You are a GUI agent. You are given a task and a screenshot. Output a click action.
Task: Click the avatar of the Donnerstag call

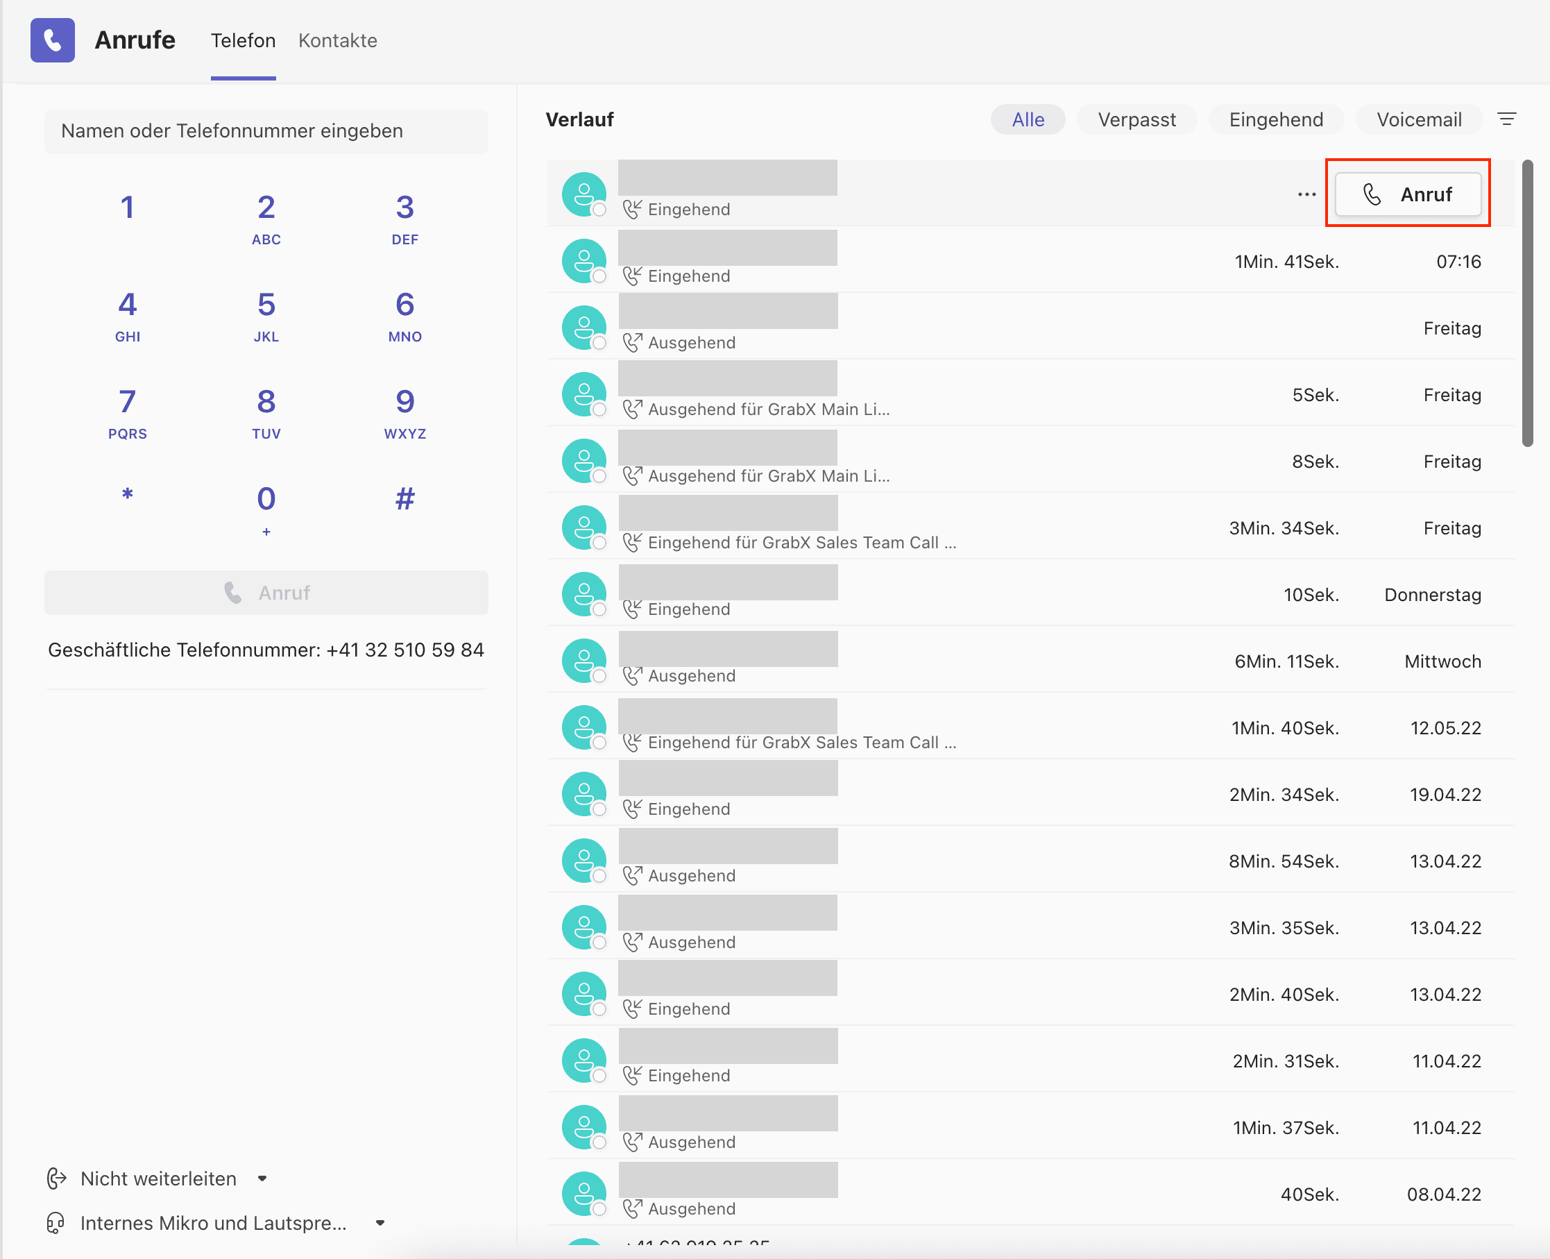[x=584, y=594]
